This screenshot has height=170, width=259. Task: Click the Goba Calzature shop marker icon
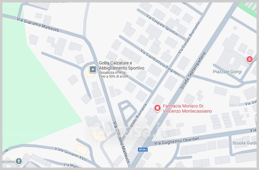coord(93,69)
